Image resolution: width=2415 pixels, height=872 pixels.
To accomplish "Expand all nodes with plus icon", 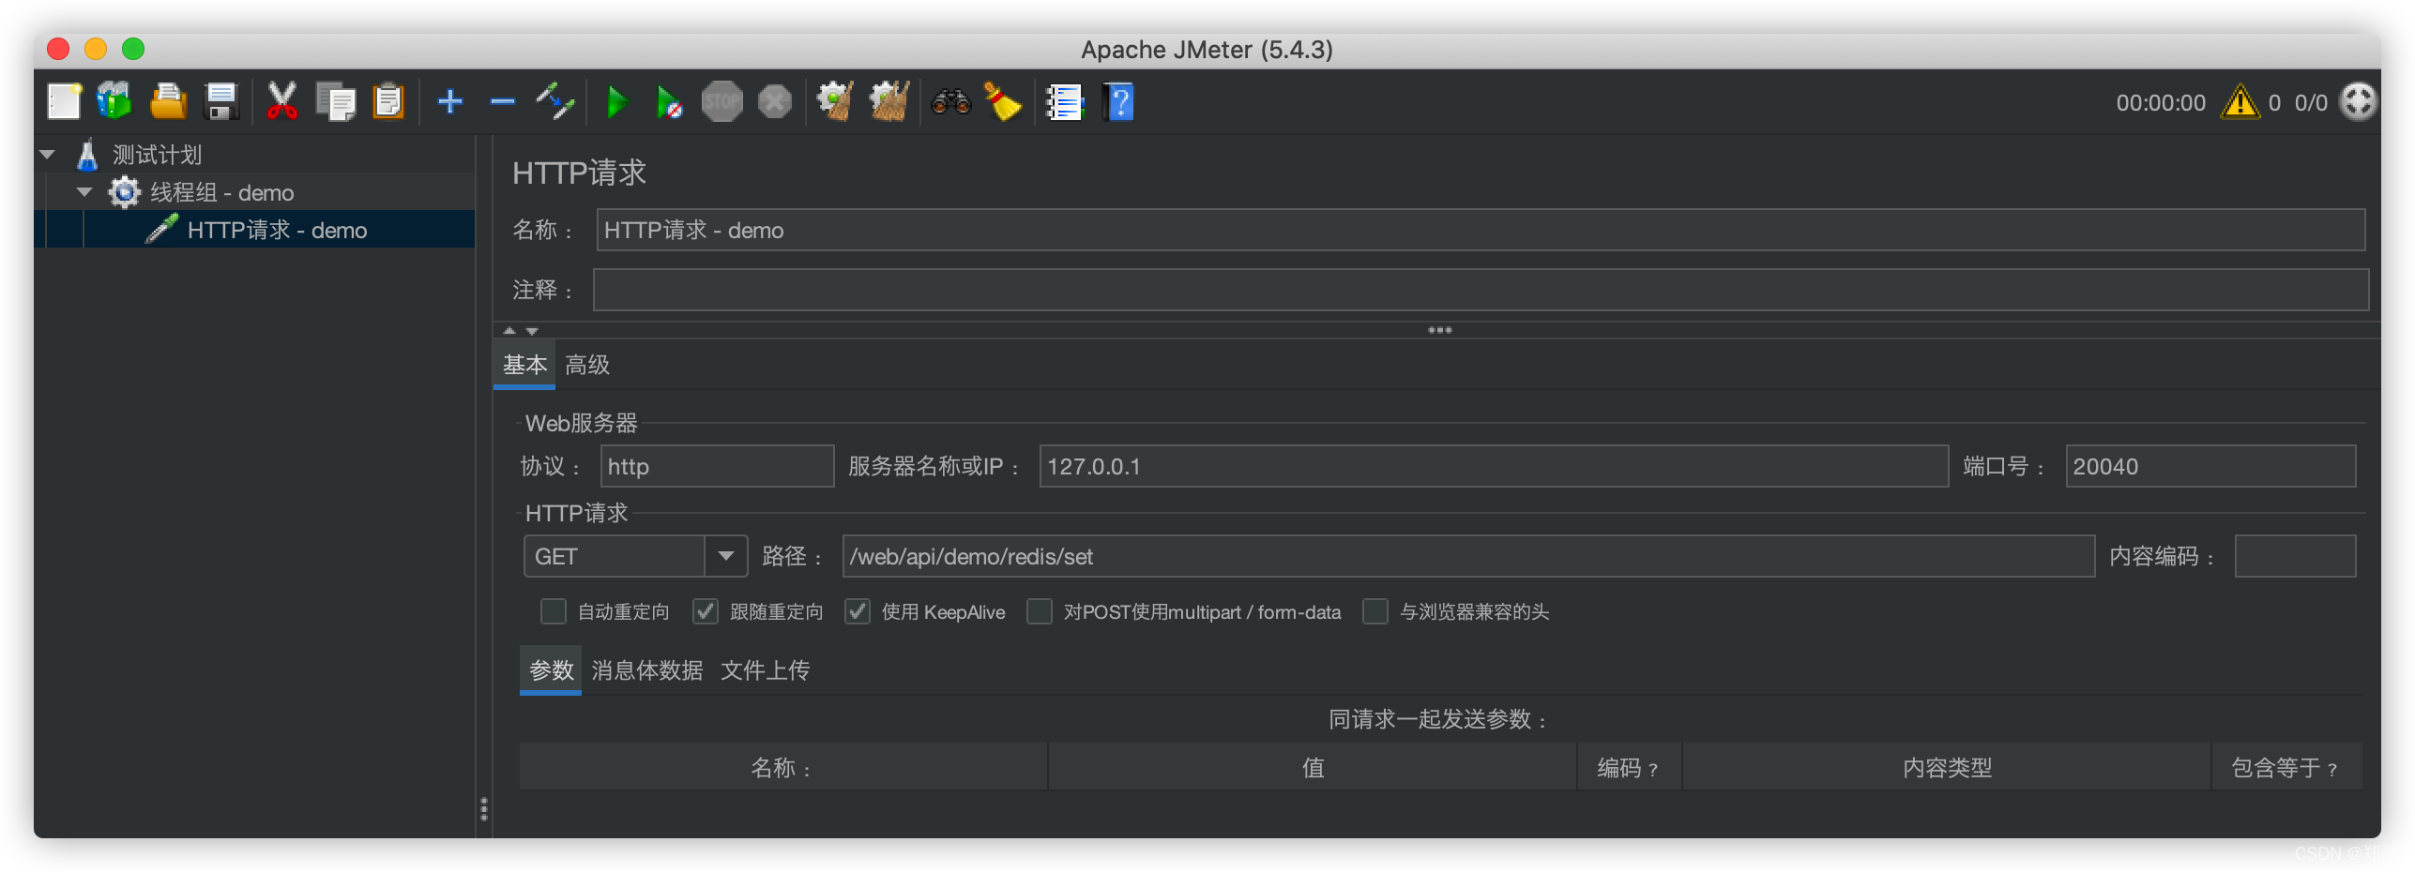I will (x=450, y=101).
